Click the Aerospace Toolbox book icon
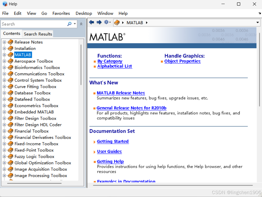 tap(10, 61)
